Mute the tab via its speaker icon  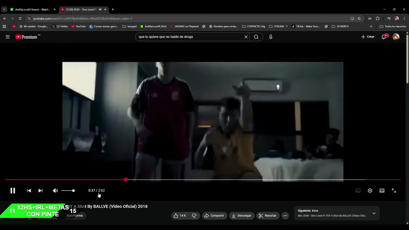[100, 10]
